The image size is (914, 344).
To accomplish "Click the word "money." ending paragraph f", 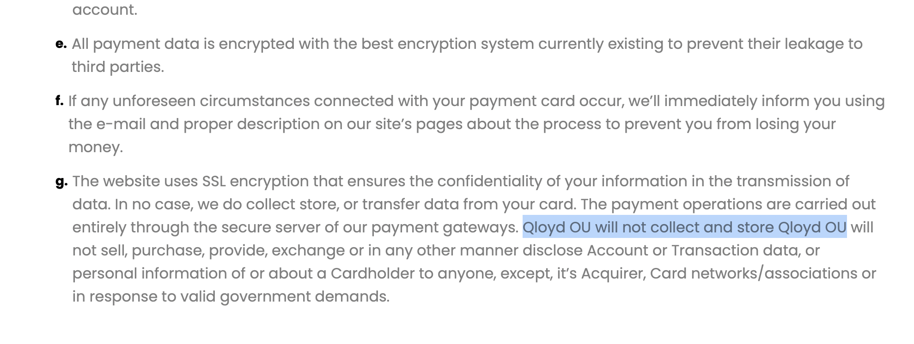I will (x=96, y=147).
